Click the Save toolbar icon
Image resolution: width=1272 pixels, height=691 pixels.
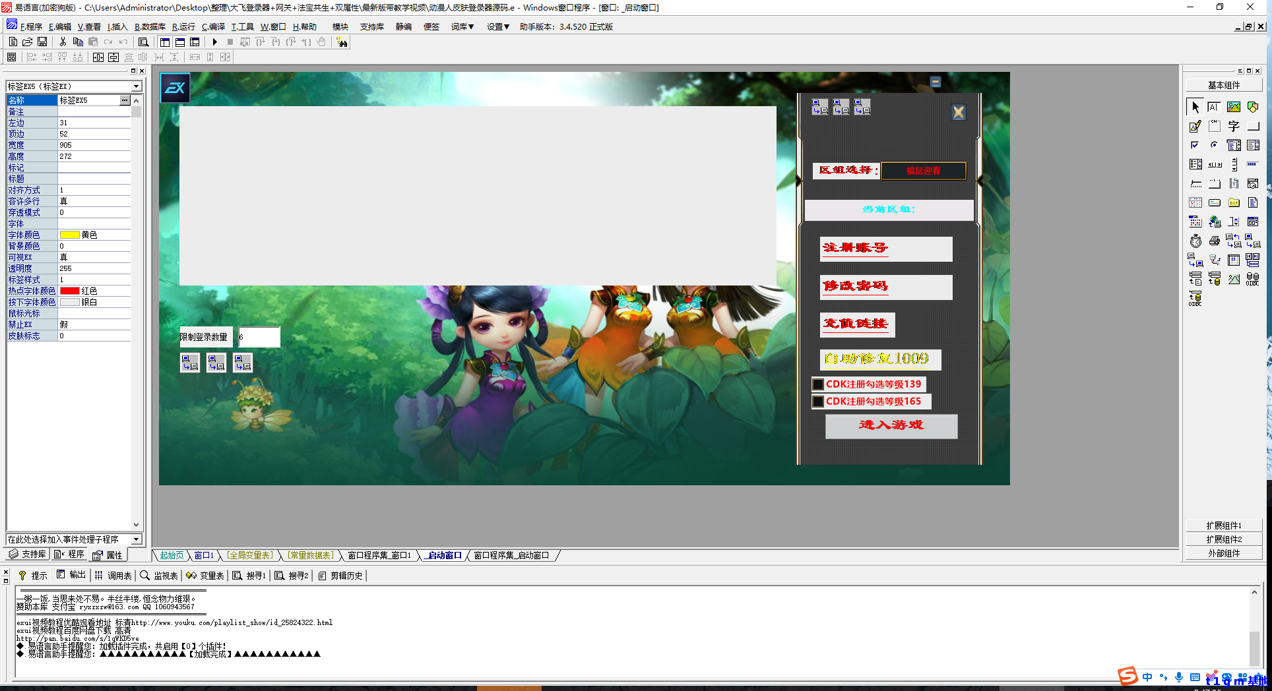click(x=42, y=42)
